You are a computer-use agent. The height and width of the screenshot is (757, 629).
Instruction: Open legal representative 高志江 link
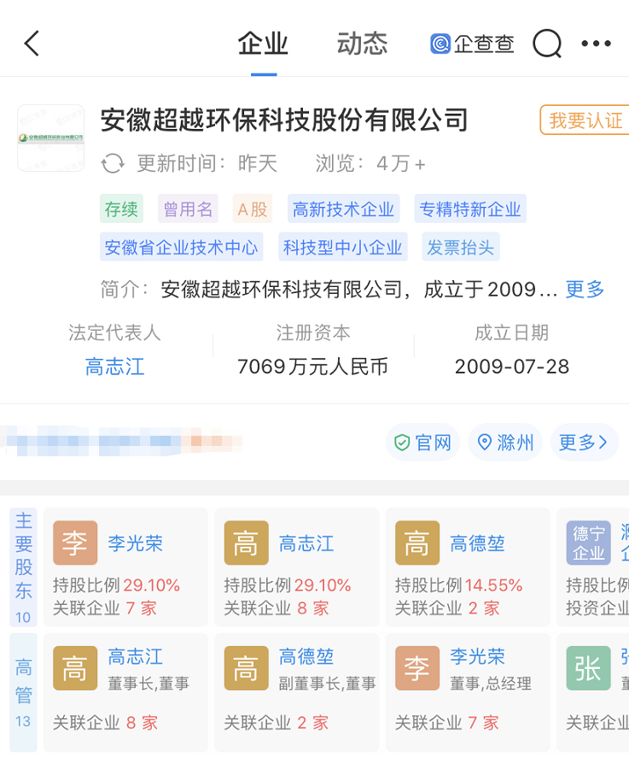[x=115, y=367]
